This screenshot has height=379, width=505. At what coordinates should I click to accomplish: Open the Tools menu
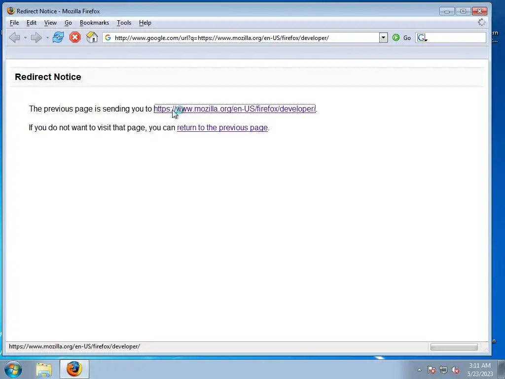tap(124, 23)
